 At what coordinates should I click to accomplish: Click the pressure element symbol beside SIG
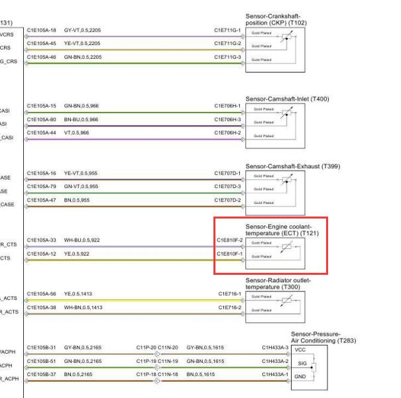pyautogui.click(x=314, y=368)
